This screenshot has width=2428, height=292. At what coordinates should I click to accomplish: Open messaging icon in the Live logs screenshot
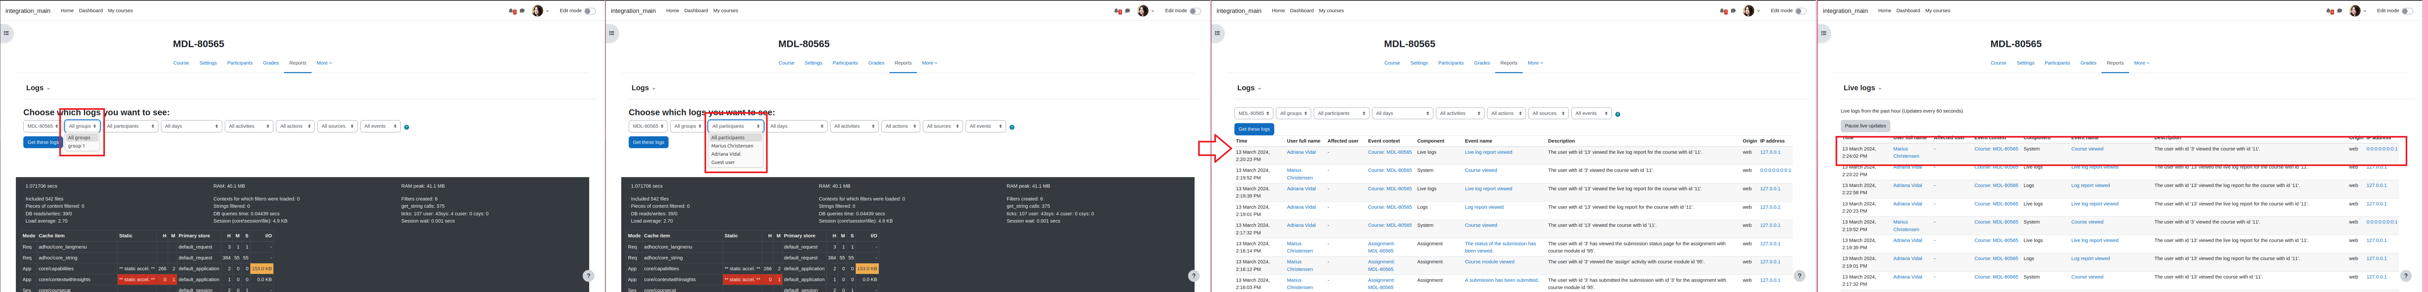pyautogui.click(x=2339, y=11)
